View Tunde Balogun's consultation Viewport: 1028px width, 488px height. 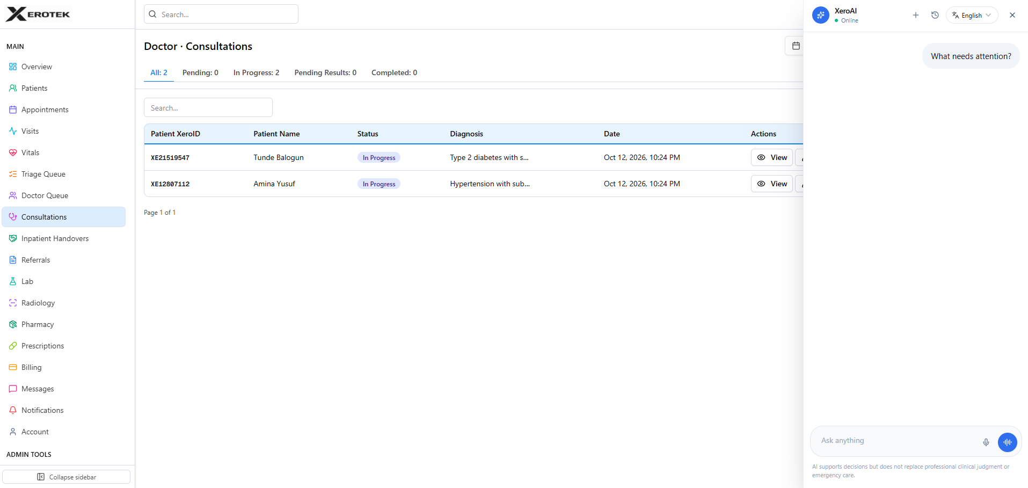(772, 157)
